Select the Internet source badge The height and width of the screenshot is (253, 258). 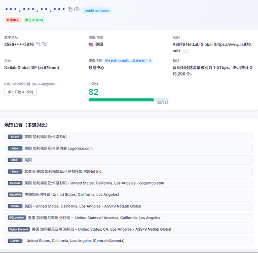coord(15,183)
